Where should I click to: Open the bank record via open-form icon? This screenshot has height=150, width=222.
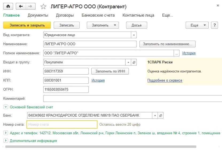click(x=161, y=116)
